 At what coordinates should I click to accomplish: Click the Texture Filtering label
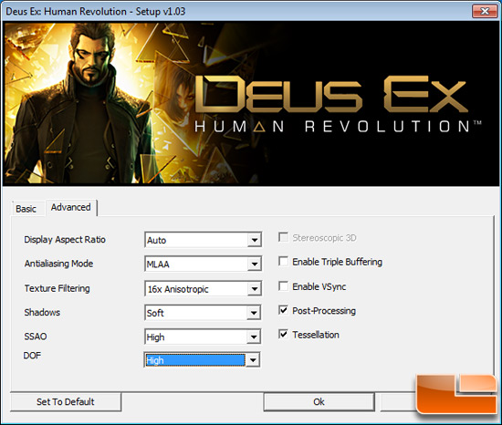[x=57, y=288]
